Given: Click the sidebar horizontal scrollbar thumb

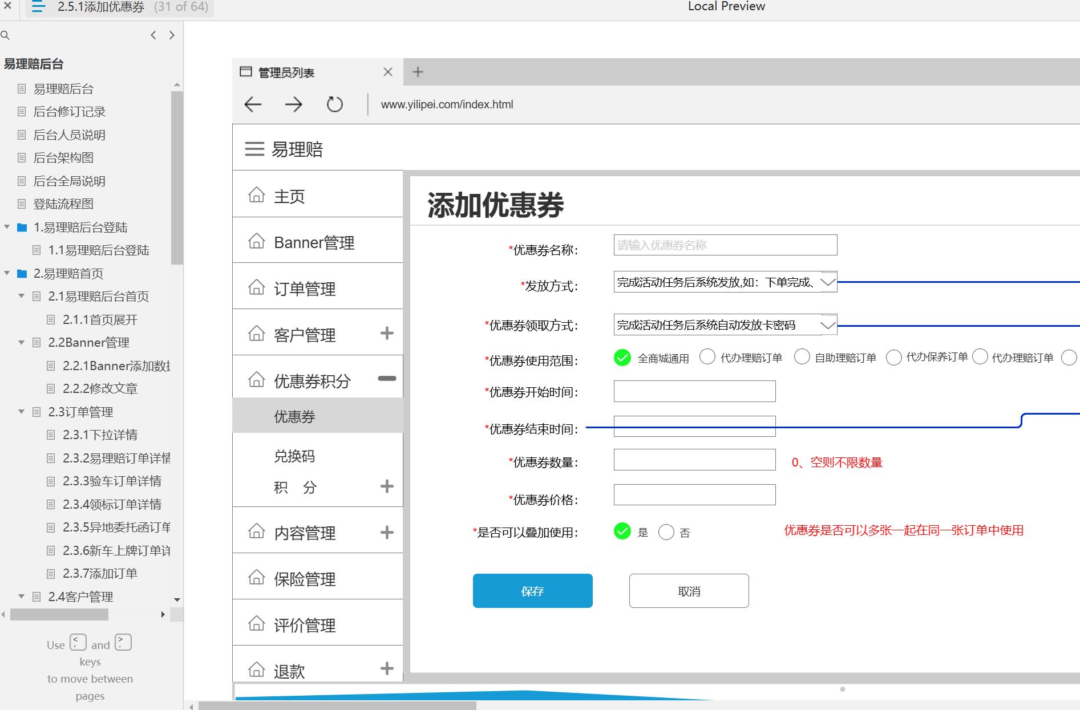Looking at the screenshot, I should coord(59,614).
